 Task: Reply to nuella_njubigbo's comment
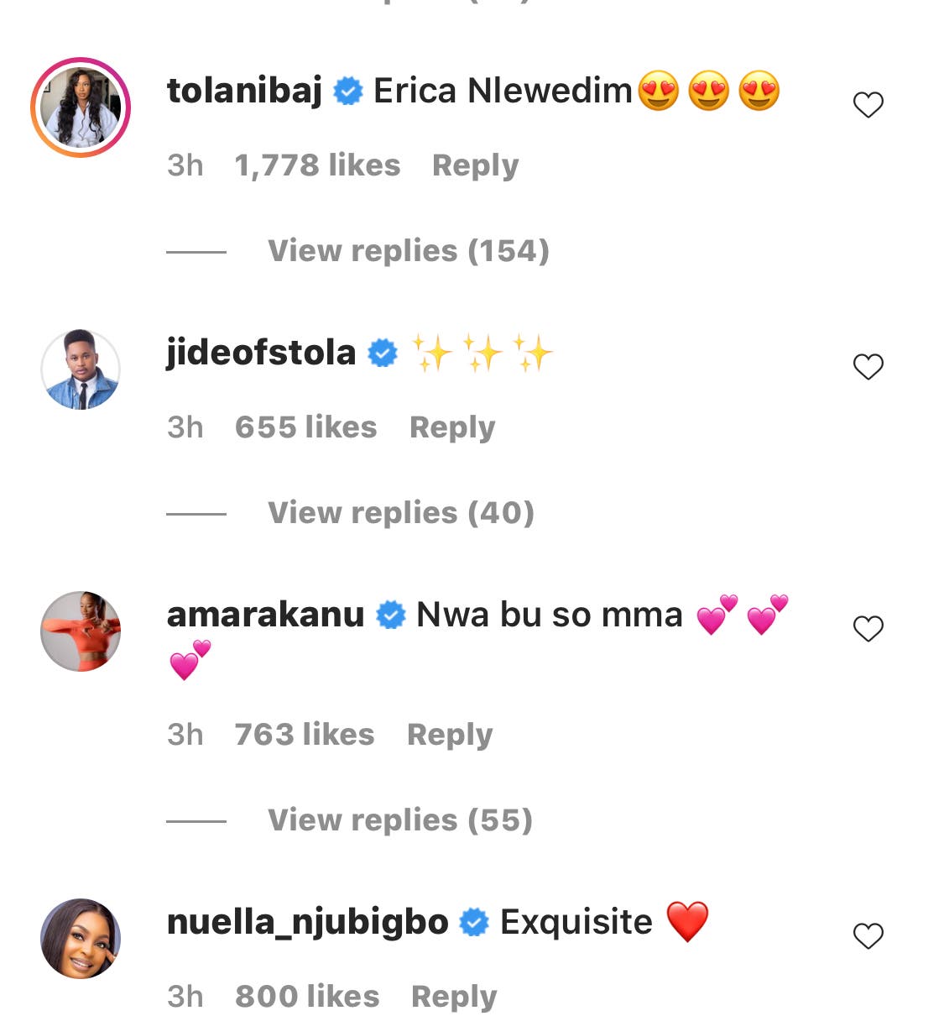click(x=453, y=997)
